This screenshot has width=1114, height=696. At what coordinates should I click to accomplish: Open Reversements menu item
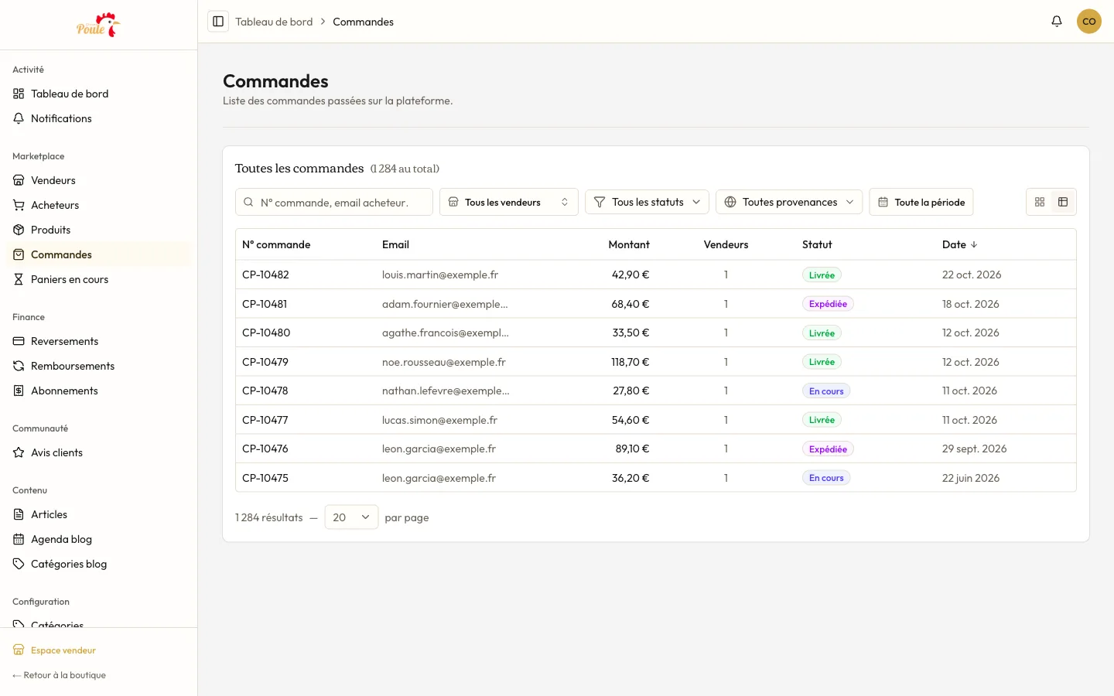pos(98,341)
